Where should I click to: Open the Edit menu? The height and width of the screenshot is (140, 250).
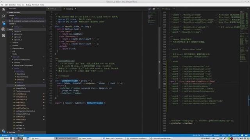(6, 5)
